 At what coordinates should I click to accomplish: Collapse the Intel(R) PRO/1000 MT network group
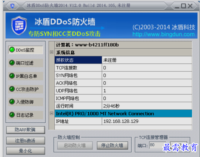52,113
